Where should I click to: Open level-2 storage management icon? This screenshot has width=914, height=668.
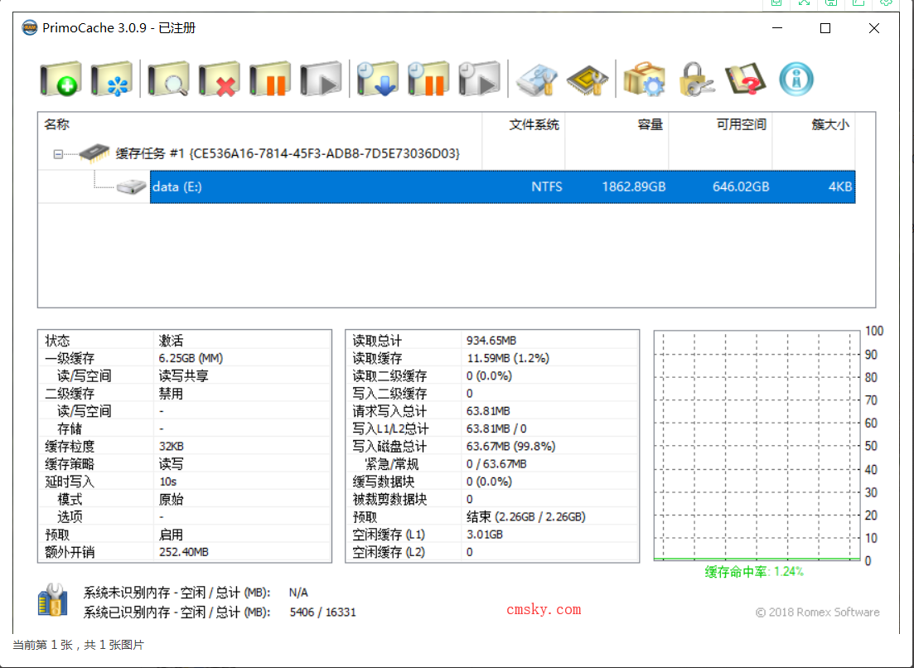(x=537, y=80)
